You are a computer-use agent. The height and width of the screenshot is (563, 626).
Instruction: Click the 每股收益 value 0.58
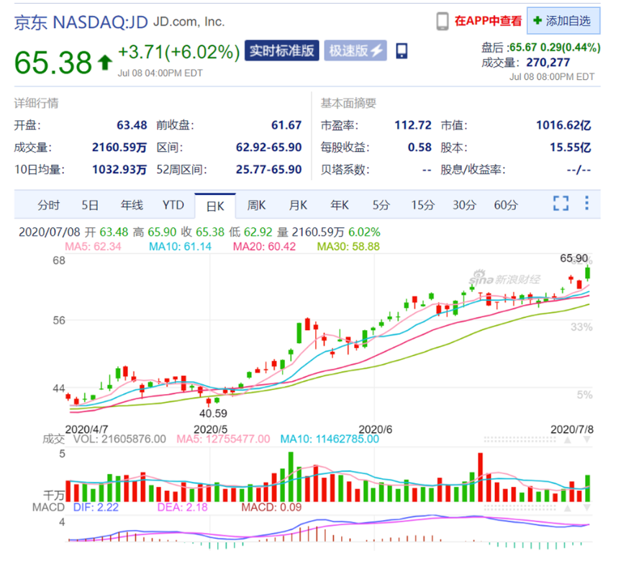pyautogui.click(x=419, y=147)
